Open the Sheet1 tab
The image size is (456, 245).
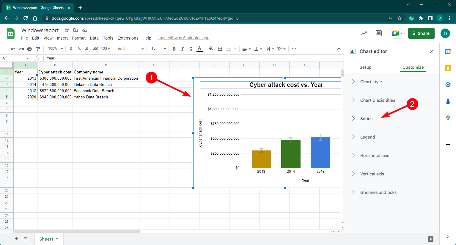coord(49,239)
